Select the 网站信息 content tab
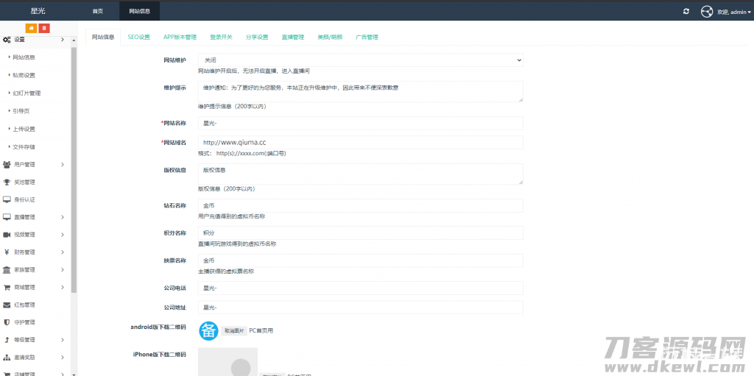This screenshot has width=754, height=376. click(103, 37)
